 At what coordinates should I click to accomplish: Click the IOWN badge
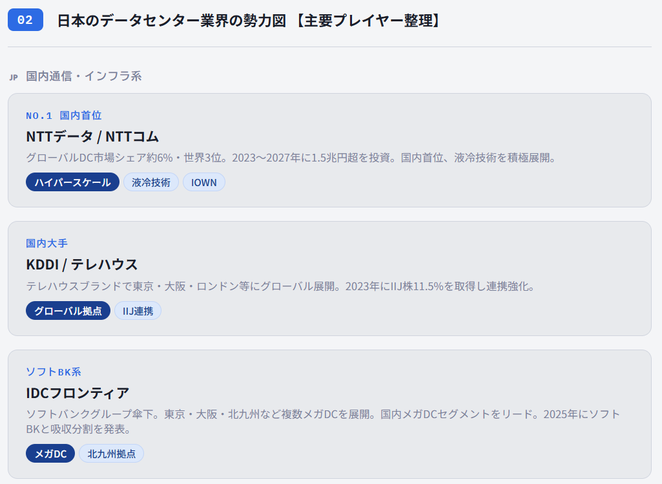[x=203, y=182]
